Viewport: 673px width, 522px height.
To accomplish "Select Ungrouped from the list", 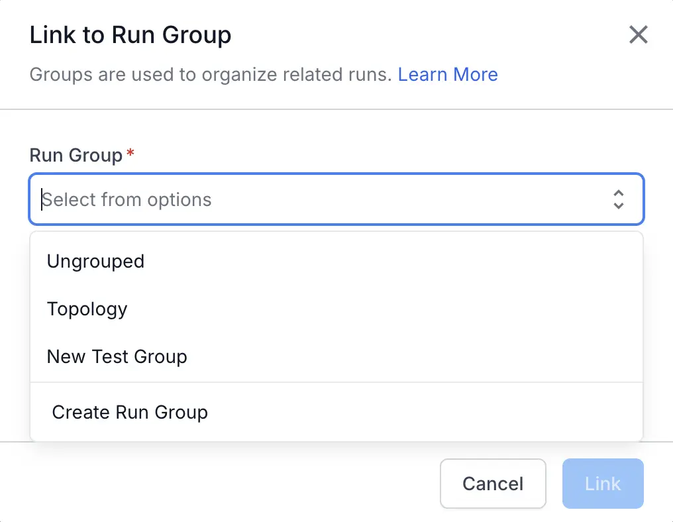I will [95, 261].
